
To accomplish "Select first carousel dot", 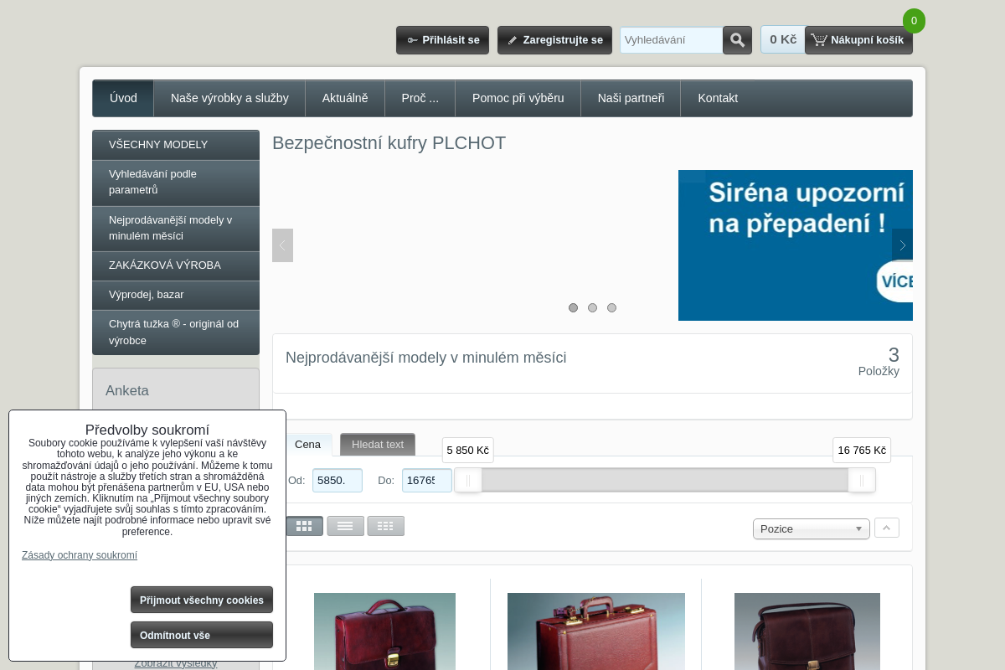I will (x=573, y=308).
